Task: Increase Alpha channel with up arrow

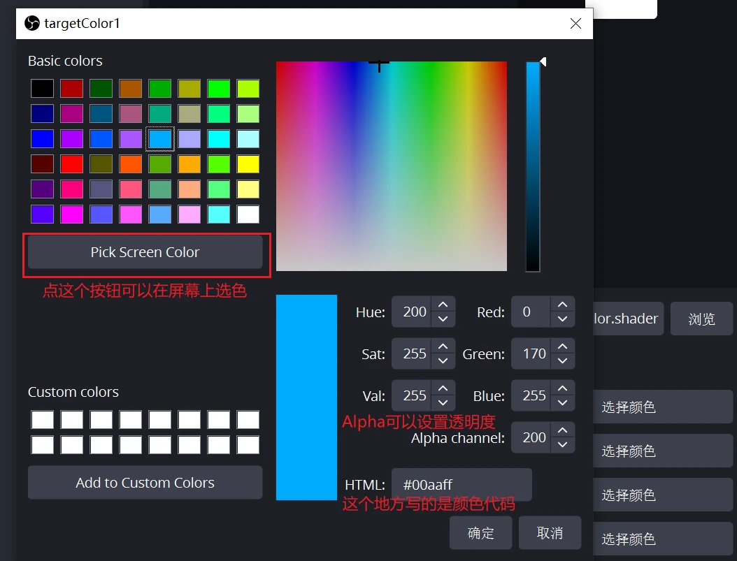Action: coord(562,430)
